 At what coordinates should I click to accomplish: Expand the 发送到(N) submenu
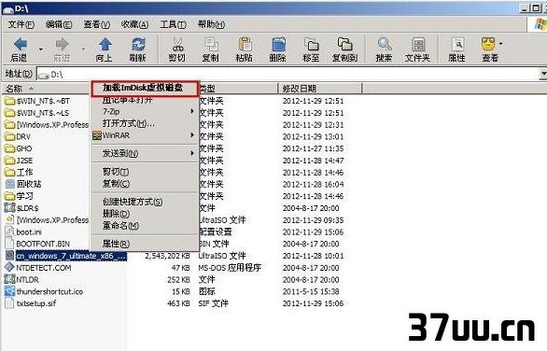point(192,153)
